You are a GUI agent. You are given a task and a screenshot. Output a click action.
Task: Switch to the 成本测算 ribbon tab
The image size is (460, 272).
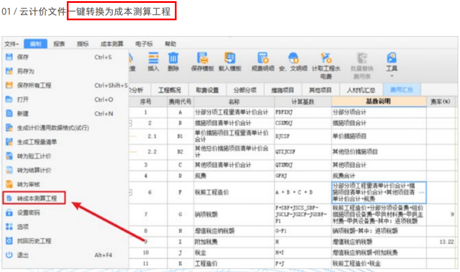[112, 43]
